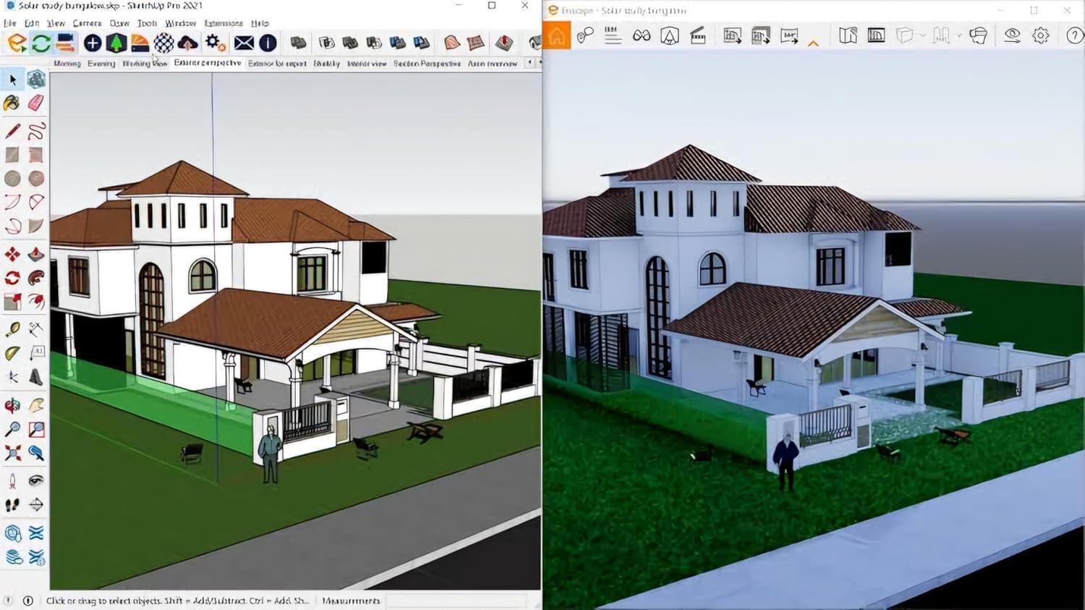Viewport: 1085px width, 610px height.
Task: Open the Enscape video editor clapperboard
Action: pyautogui.click(x=698, y=35)
